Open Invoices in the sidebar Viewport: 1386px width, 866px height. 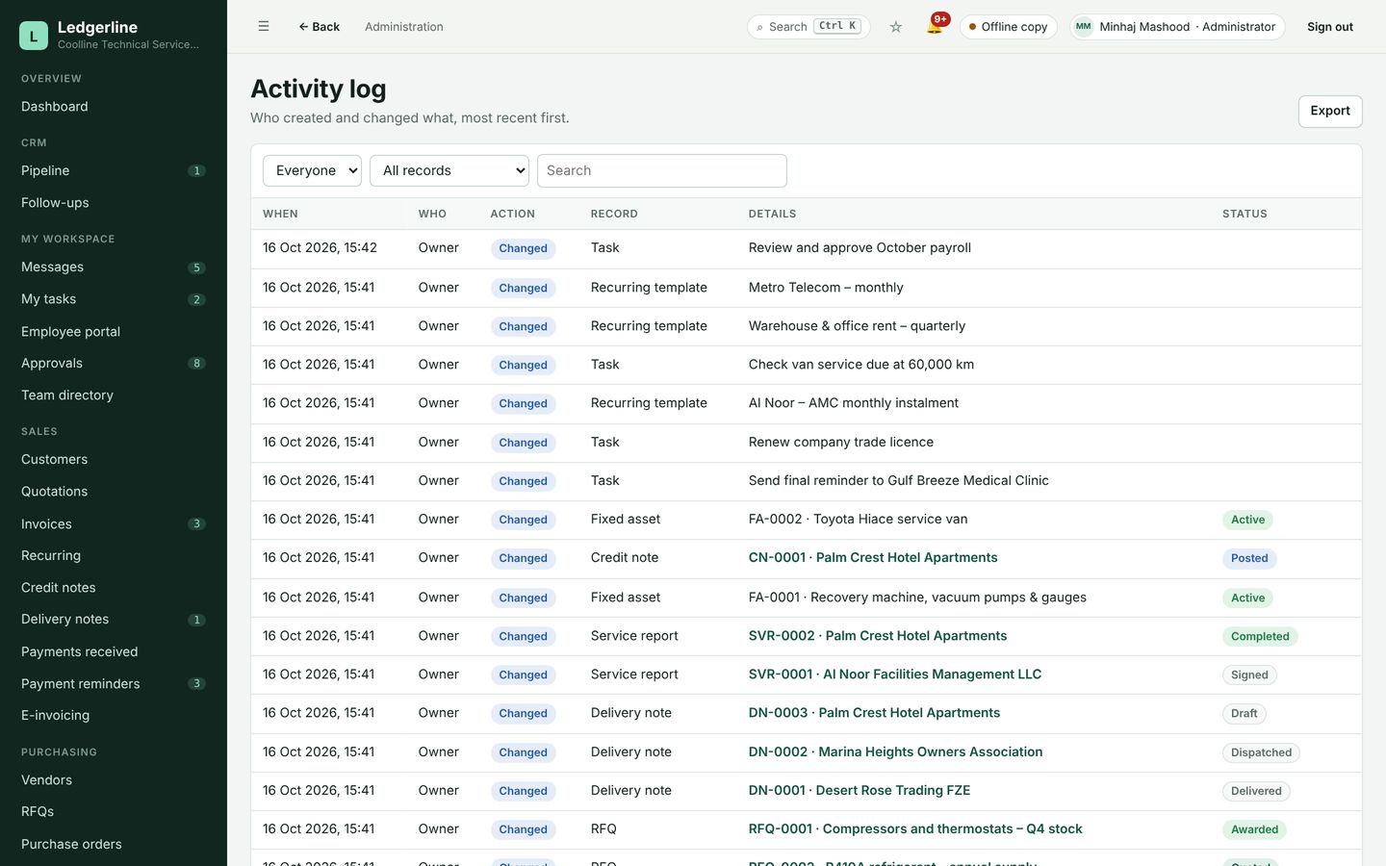114,523
